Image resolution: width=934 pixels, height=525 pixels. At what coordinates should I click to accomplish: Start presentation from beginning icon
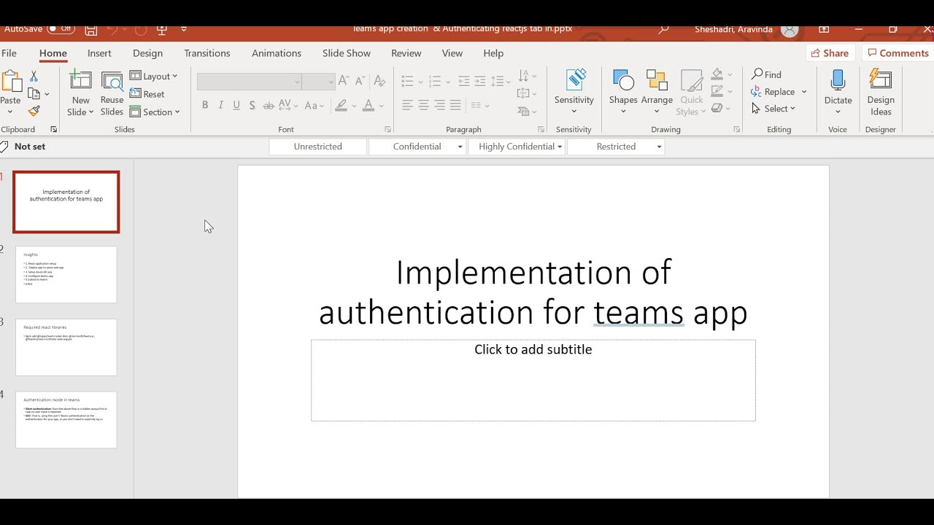click(x=161, y=30)
